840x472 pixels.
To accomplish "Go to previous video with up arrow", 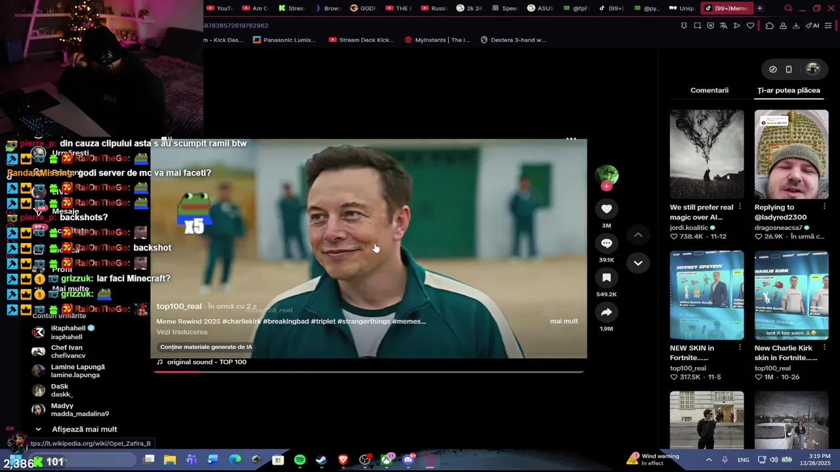I will [638, 235].
